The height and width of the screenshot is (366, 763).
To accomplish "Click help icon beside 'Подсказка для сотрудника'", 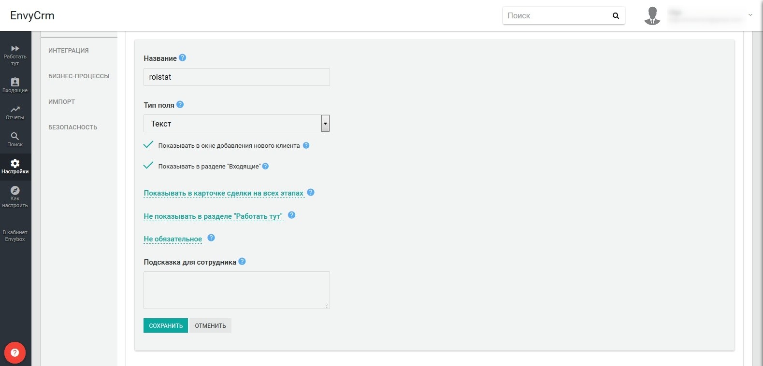I will click(242, 261).
